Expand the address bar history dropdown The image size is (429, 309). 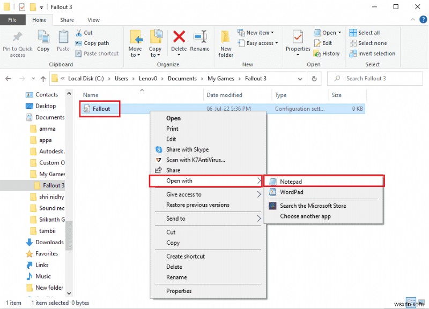tap(300, 79)
